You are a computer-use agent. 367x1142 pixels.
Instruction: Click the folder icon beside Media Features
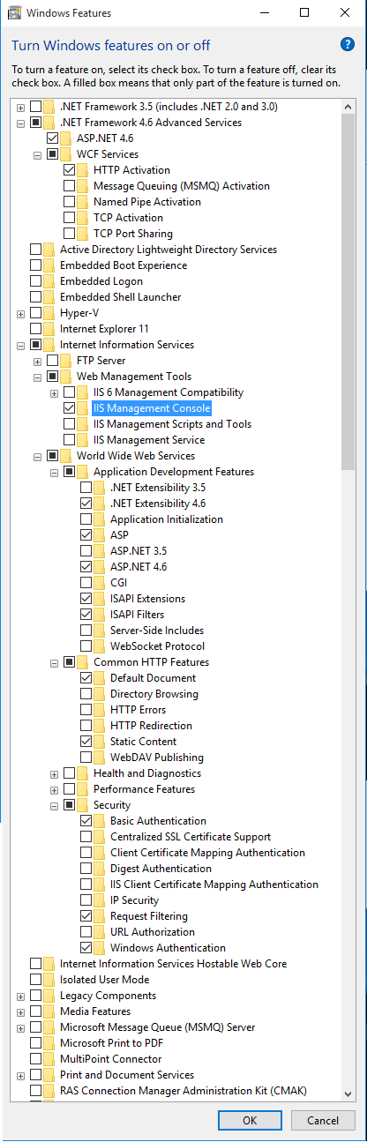[49, 1011]
